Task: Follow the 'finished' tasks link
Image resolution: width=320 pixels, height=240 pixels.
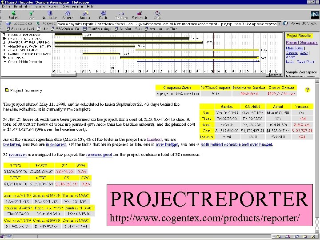Action: (x=154, y=140)
